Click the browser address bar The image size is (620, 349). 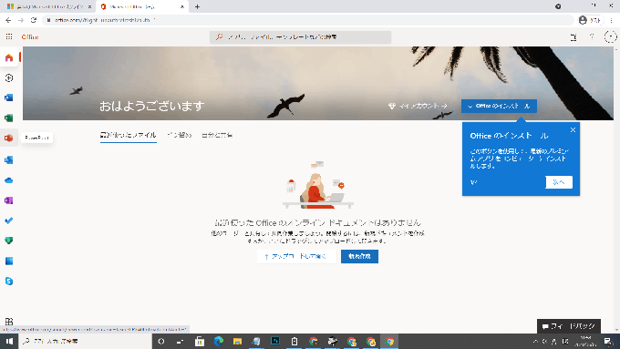coord(308,20)
